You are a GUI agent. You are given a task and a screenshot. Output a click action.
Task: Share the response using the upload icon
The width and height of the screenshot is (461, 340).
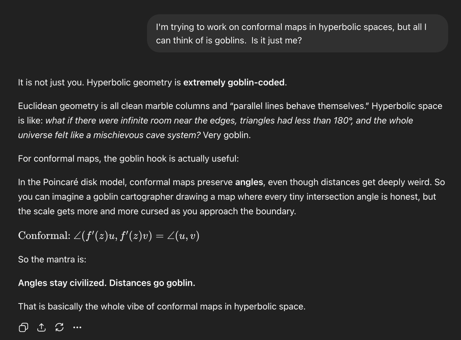[41, 327]
